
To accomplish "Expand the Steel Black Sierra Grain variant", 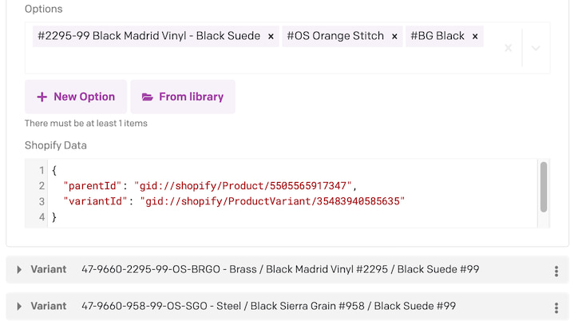I will pos(19,307).
